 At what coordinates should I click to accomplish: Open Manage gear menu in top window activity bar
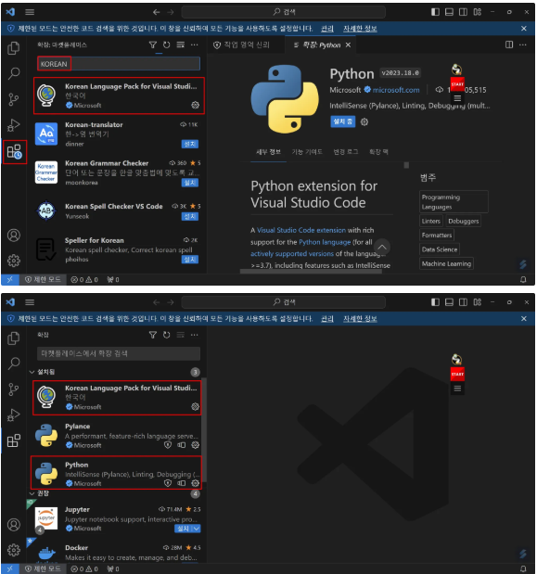[x=14, y=261]
